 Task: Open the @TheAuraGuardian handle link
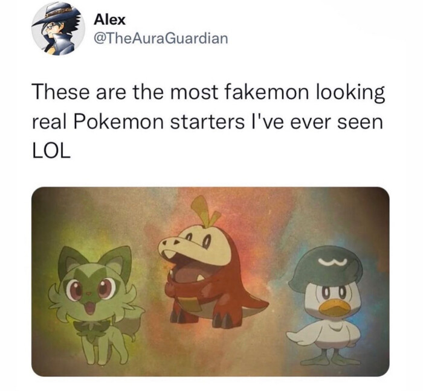click(x=161, y=38)
